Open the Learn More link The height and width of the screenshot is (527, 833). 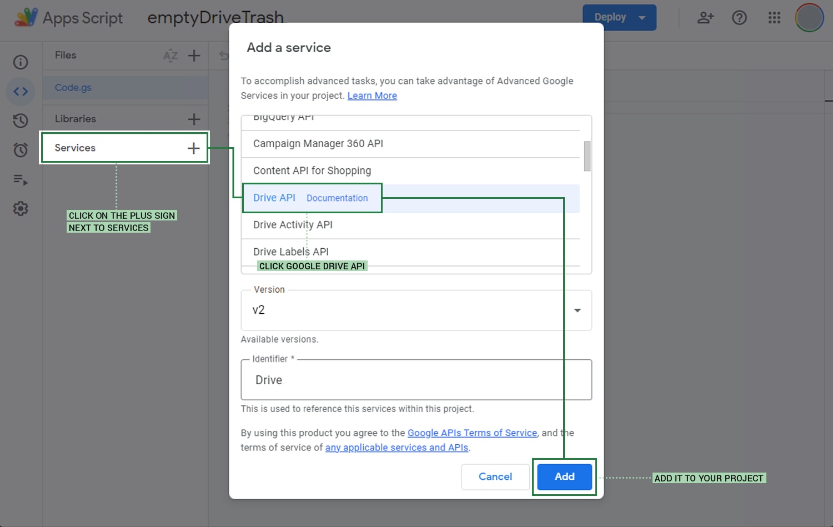pos(372,96)
